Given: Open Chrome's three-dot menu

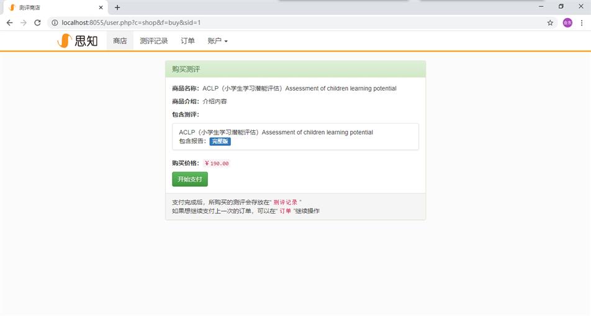Looking at the screenshot, I should point(582,23).
